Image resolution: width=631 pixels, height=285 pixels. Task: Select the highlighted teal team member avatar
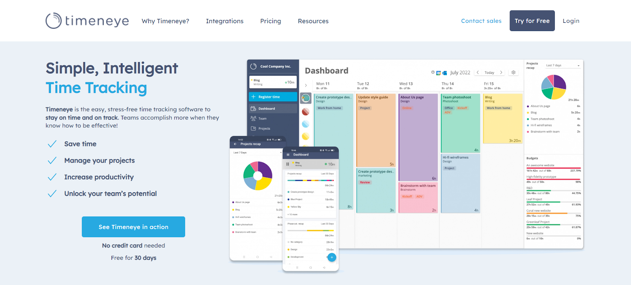pos(306,98)
